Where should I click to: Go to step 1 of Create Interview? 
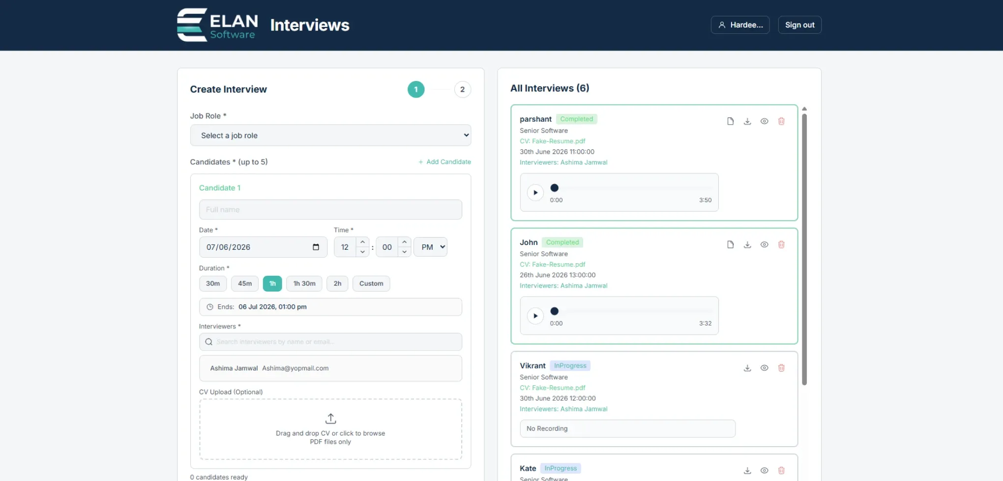coord(416,89)
